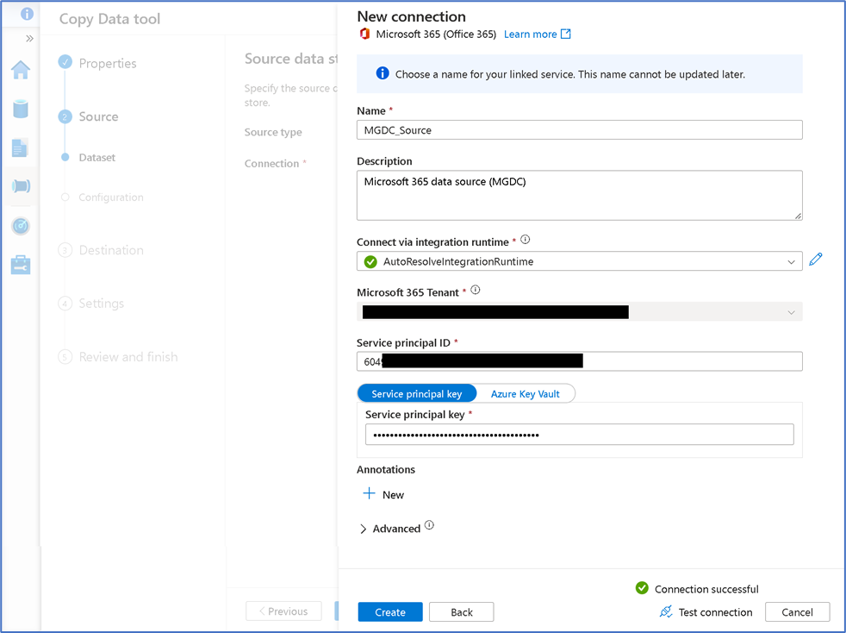
Task: Click the blue info icon in banner
Action: point(383,73)
